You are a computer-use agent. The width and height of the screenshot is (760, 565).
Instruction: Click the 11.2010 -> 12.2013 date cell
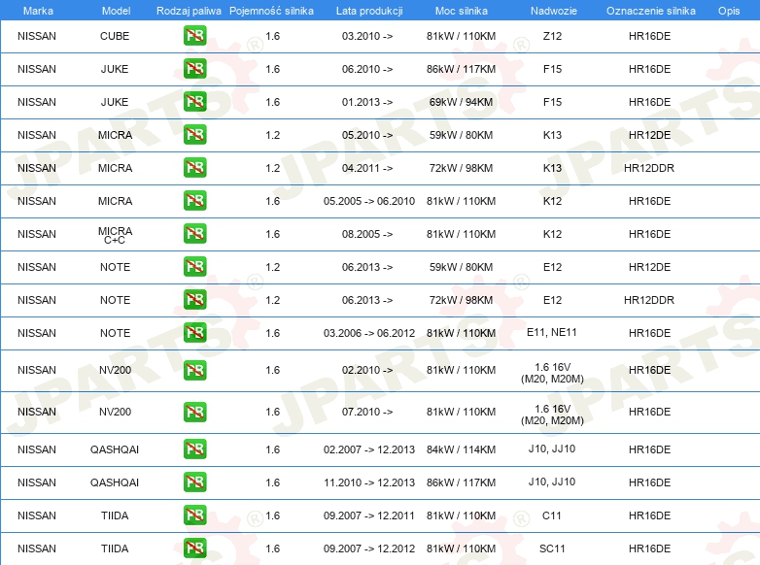[369, 482]
